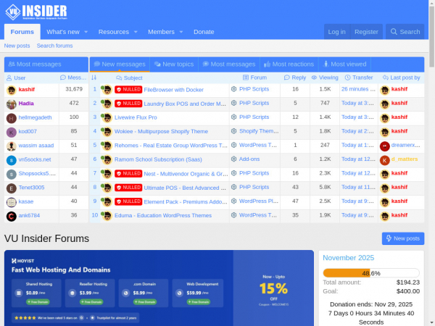Viewport: 435px width, 326px height.
Task: Switch to the New topics tab
Action: [173, 64]
